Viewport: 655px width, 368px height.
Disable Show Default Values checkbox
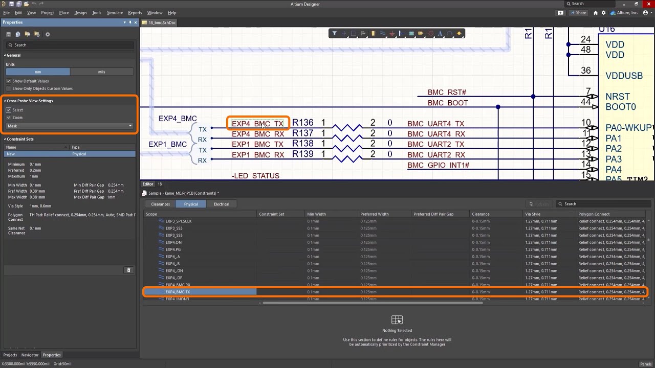9,81
